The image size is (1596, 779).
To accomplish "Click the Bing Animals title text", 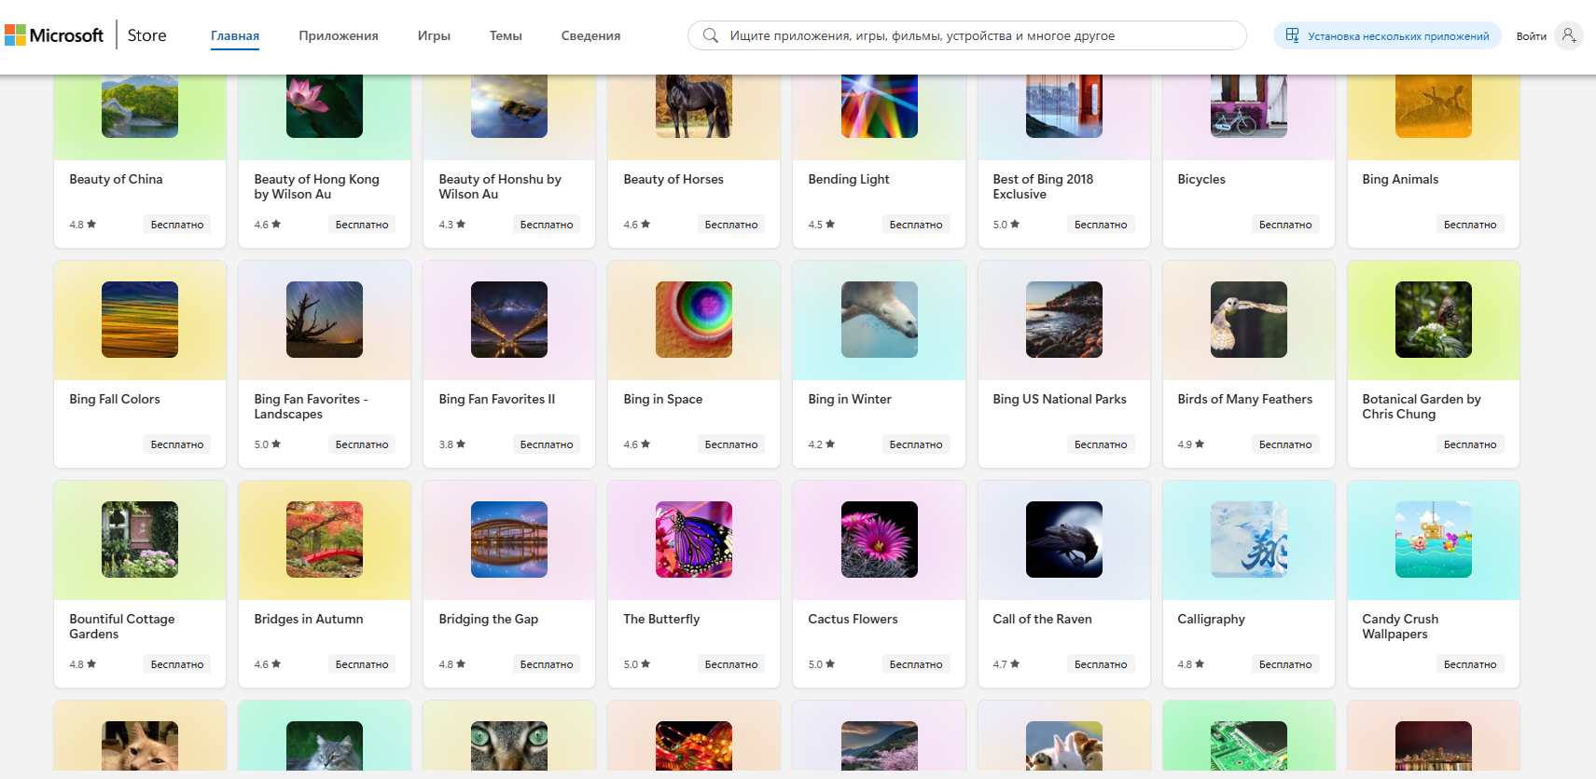I will pos(1400,179).
